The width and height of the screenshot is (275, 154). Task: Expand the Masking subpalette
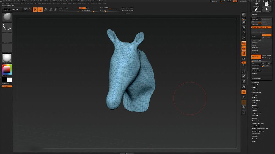coord(254,103)
